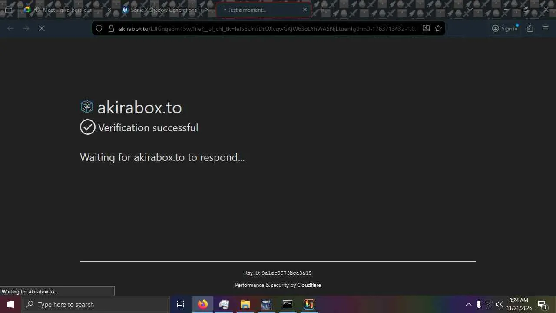The image size is (556, 313).
Task: View site security lock information
Action: click(x=111, y=28)
